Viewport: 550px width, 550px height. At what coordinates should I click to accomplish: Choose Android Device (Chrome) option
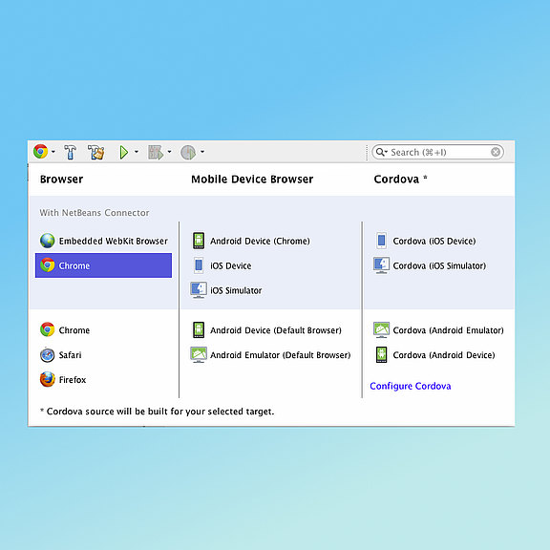251,241
